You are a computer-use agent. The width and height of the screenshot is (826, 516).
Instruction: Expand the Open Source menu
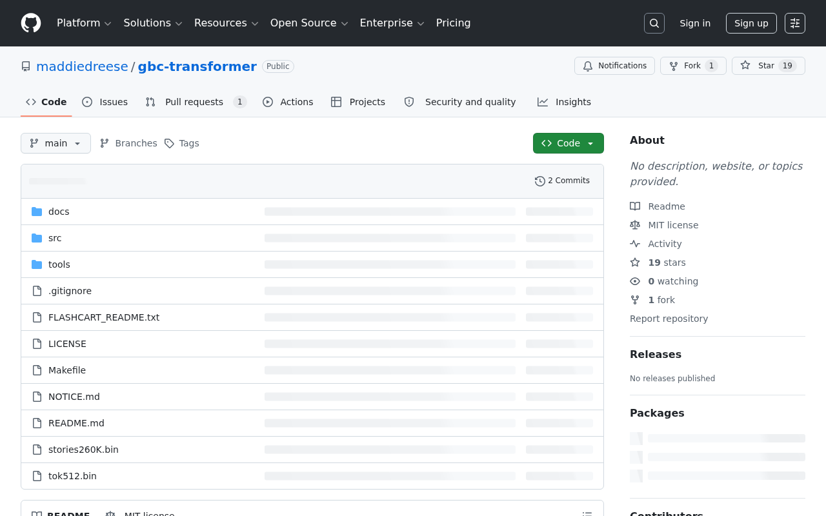click(309, 23)
